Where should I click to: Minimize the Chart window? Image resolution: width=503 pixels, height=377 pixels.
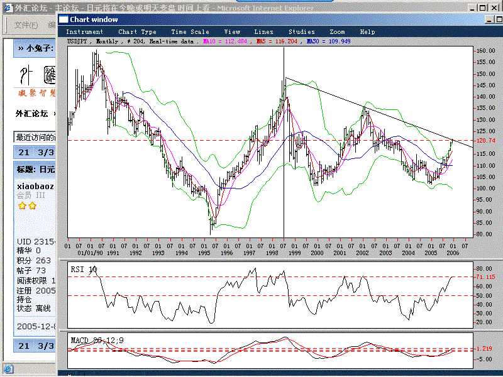pos(489,20)
